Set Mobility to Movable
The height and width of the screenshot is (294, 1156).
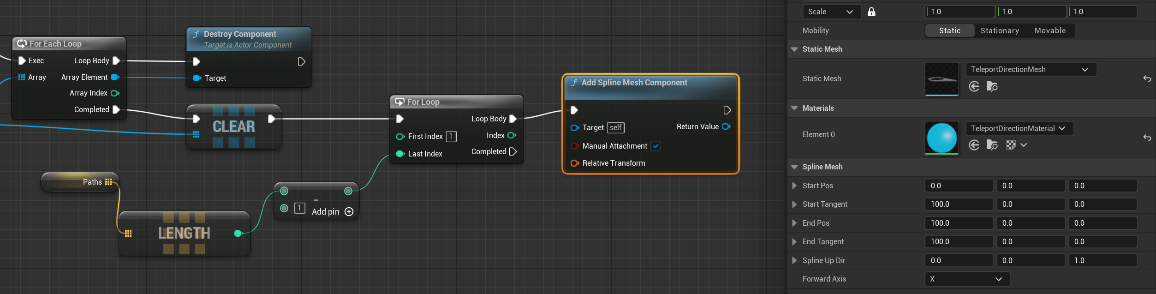click(x=1050, y=30)
